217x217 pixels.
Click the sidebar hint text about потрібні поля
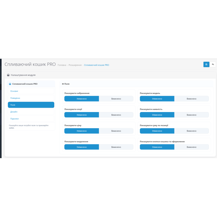pos(28,127)
